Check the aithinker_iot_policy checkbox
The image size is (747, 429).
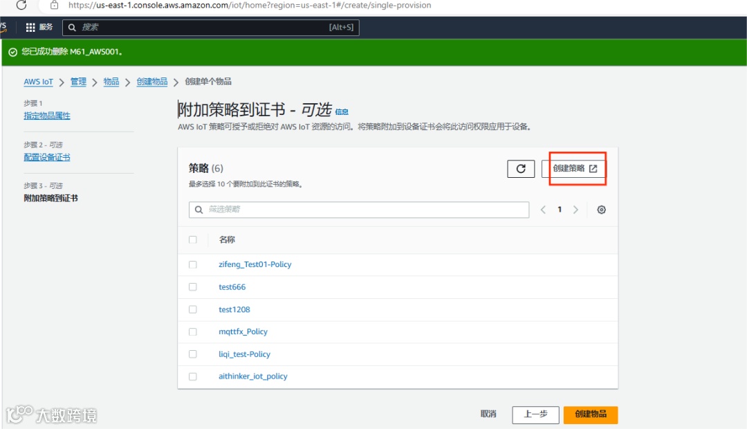pyautogui.click(x=192, y=376)
